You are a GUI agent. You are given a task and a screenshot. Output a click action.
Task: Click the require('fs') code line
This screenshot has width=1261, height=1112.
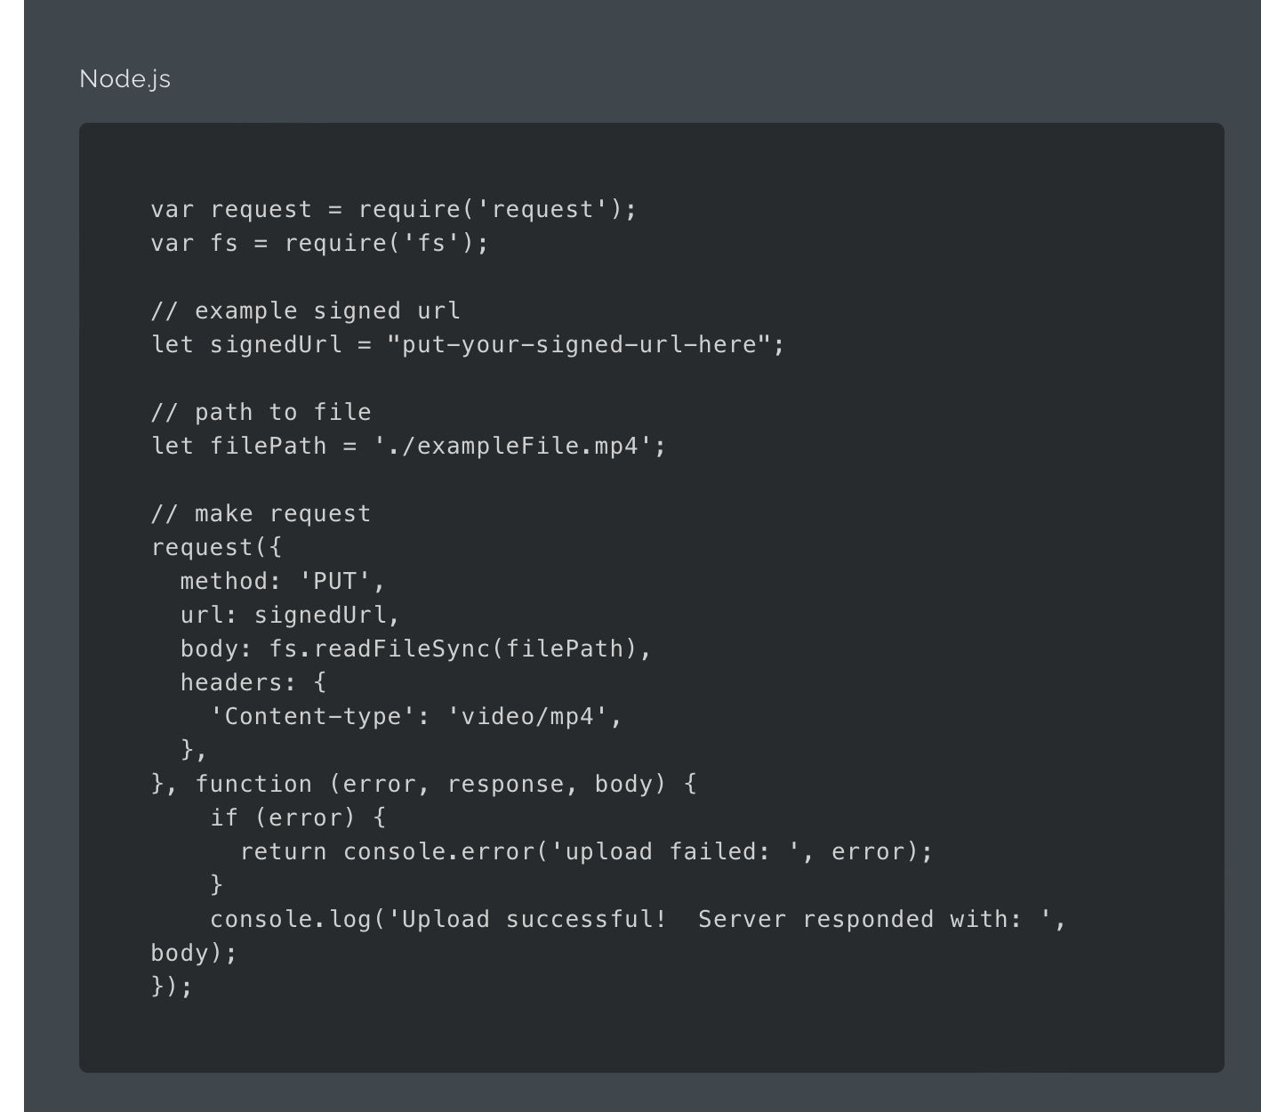(319, 244)
